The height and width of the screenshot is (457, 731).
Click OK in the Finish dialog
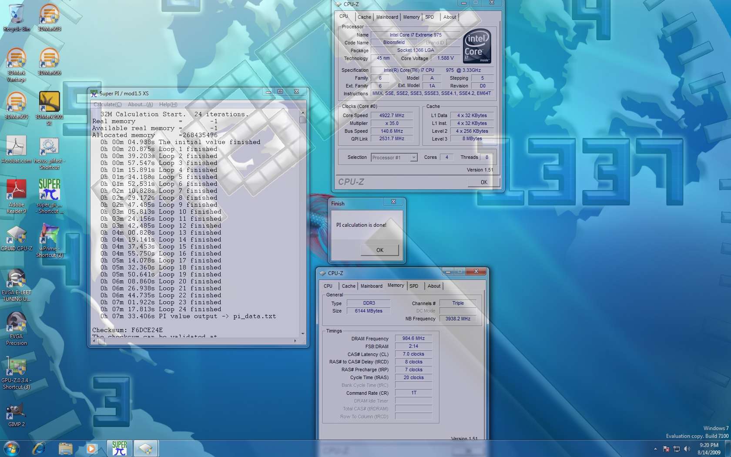pos(380,250)
